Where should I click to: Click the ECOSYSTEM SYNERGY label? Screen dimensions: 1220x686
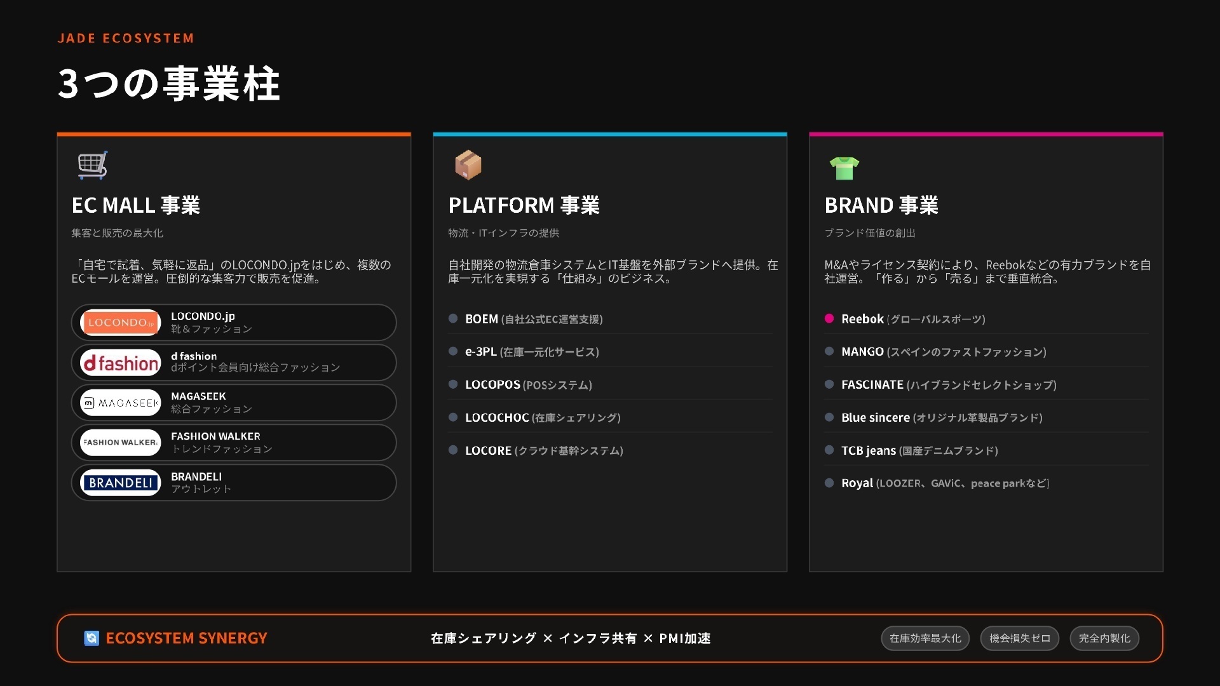186,638
